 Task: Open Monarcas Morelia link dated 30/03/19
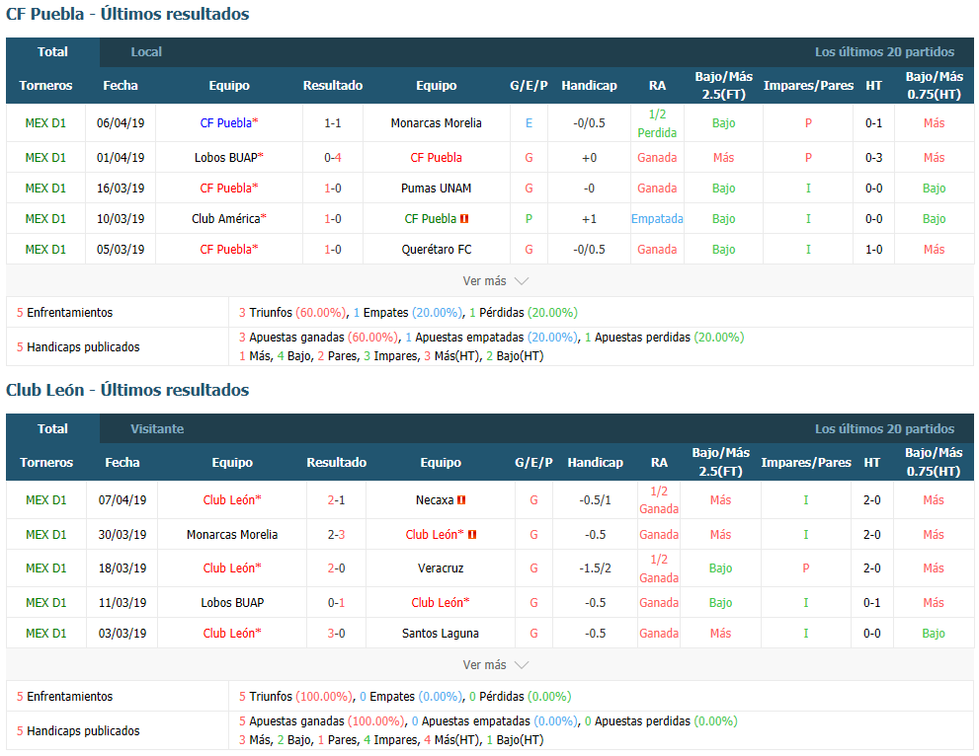pyautogui.click(x=232, y=535)
